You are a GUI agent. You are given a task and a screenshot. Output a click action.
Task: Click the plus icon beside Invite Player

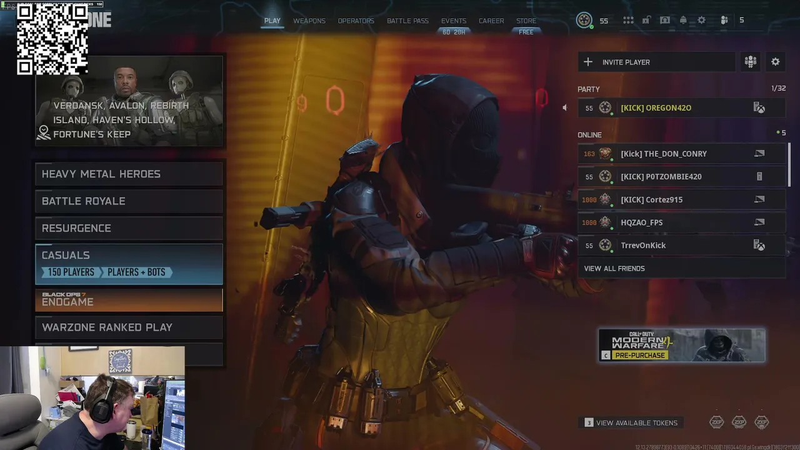588,62
